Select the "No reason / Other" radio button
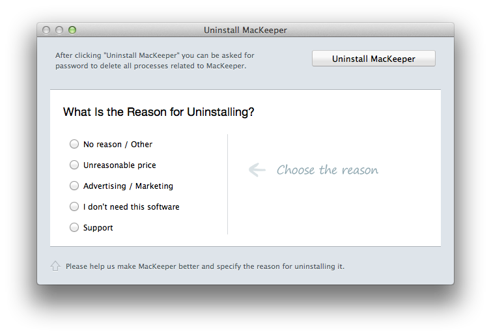 [x=74, y=144]
